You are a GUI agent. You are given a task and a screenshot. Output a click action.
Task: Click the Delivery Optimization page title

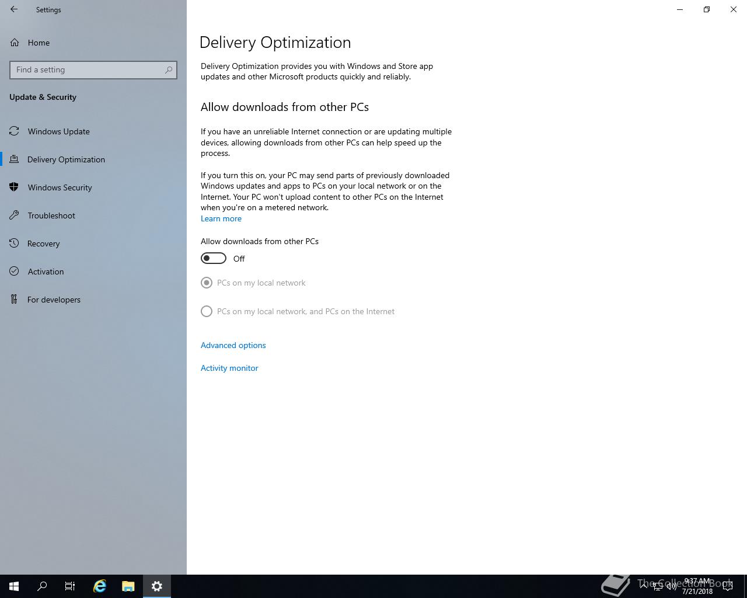click(x=275, y=43)
